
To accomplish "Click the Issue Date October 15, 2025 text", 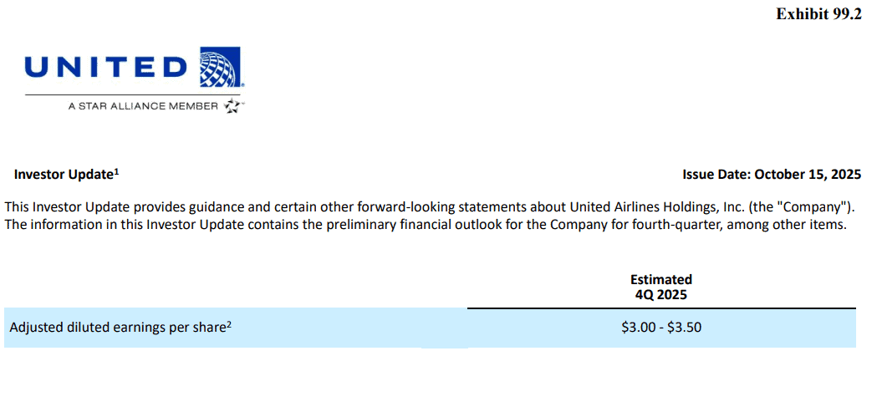I will pos(772,175).
